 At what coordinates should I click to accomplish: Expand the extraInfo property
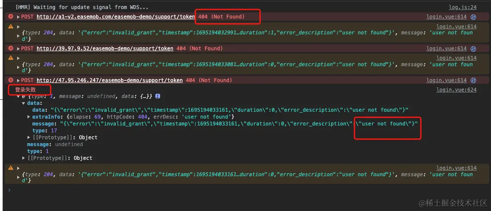[29, 117]
